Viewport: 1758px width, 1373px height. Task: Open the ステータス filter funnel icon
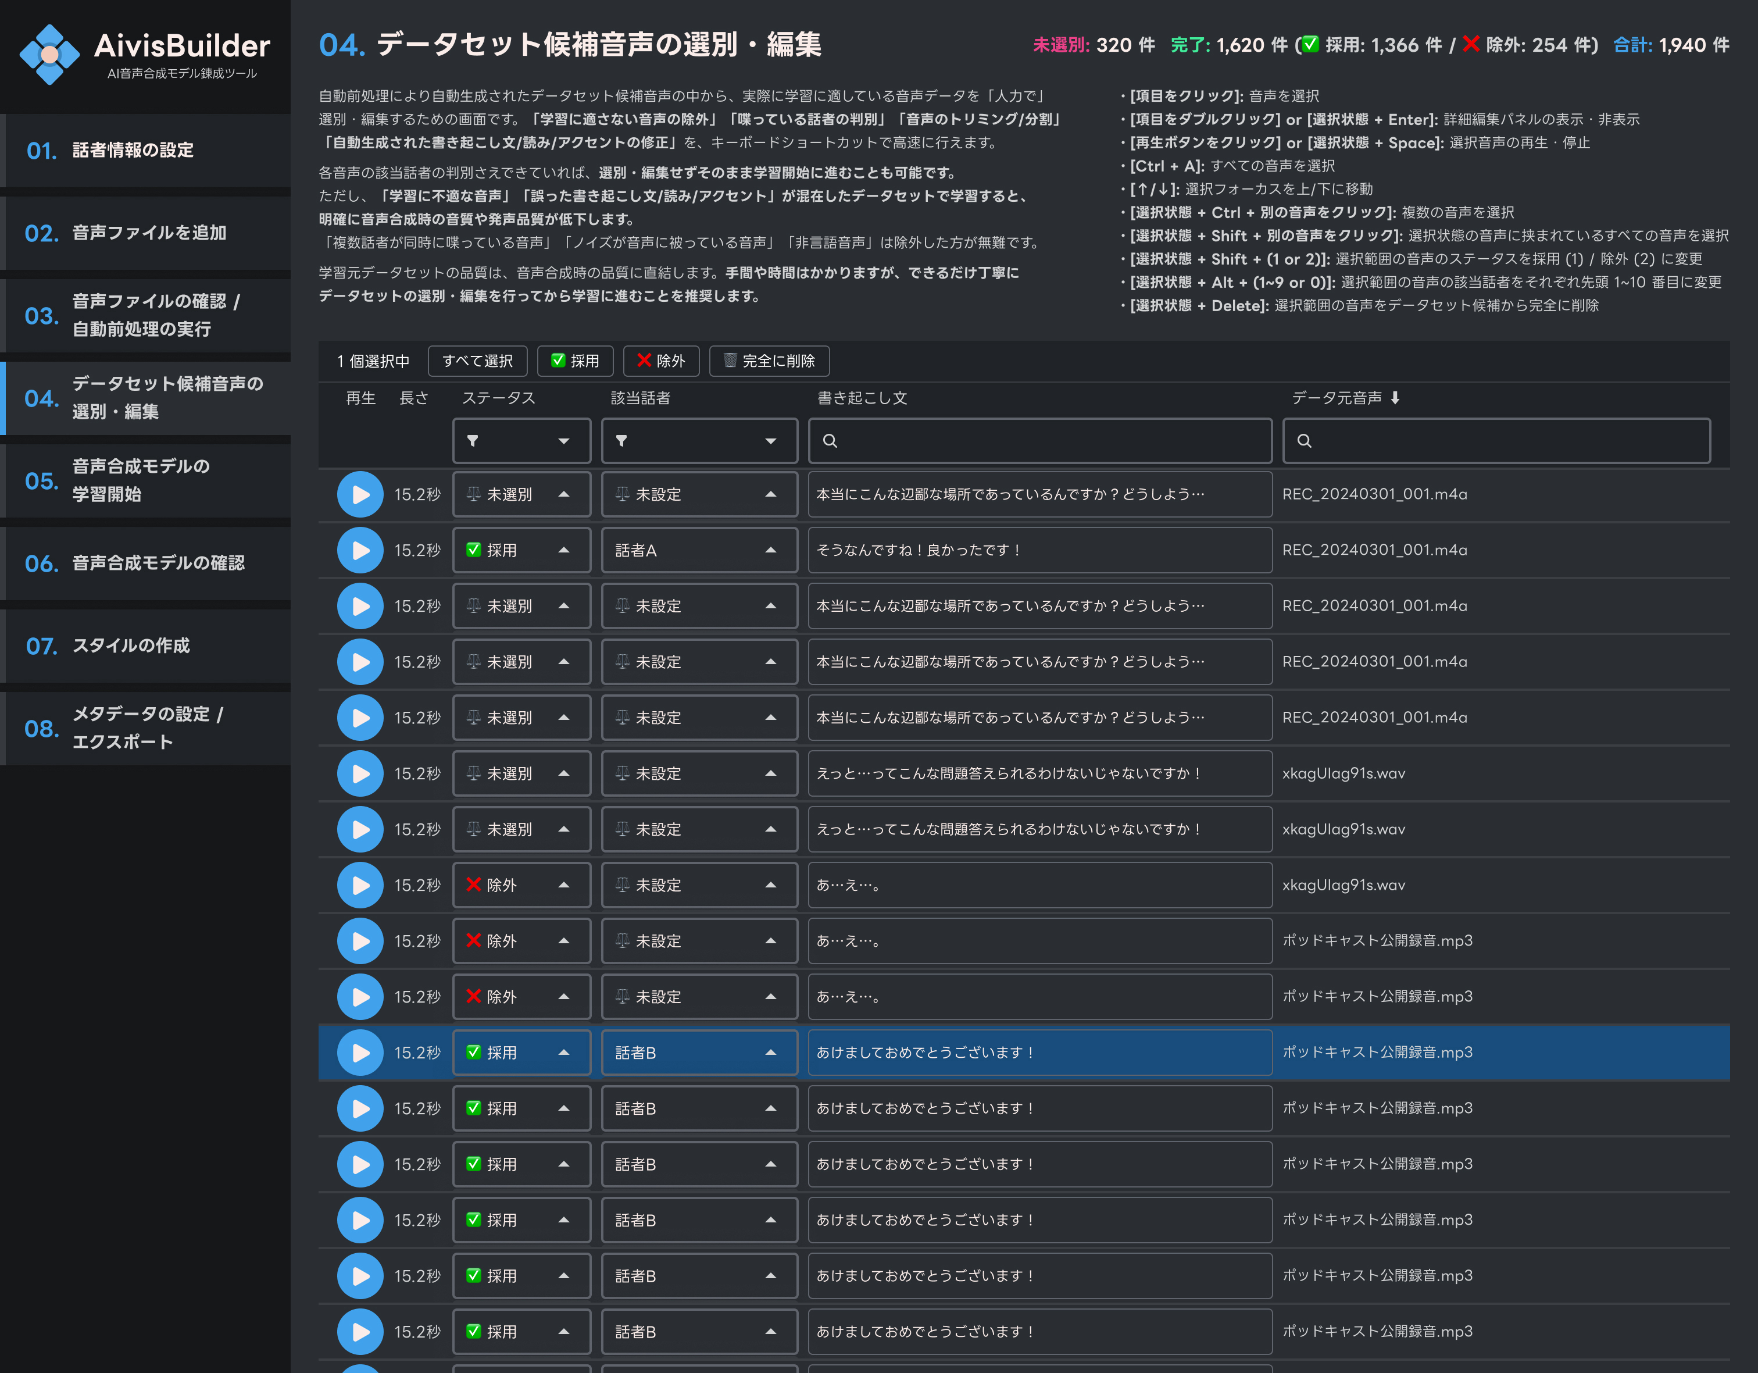tap(473, 440)
